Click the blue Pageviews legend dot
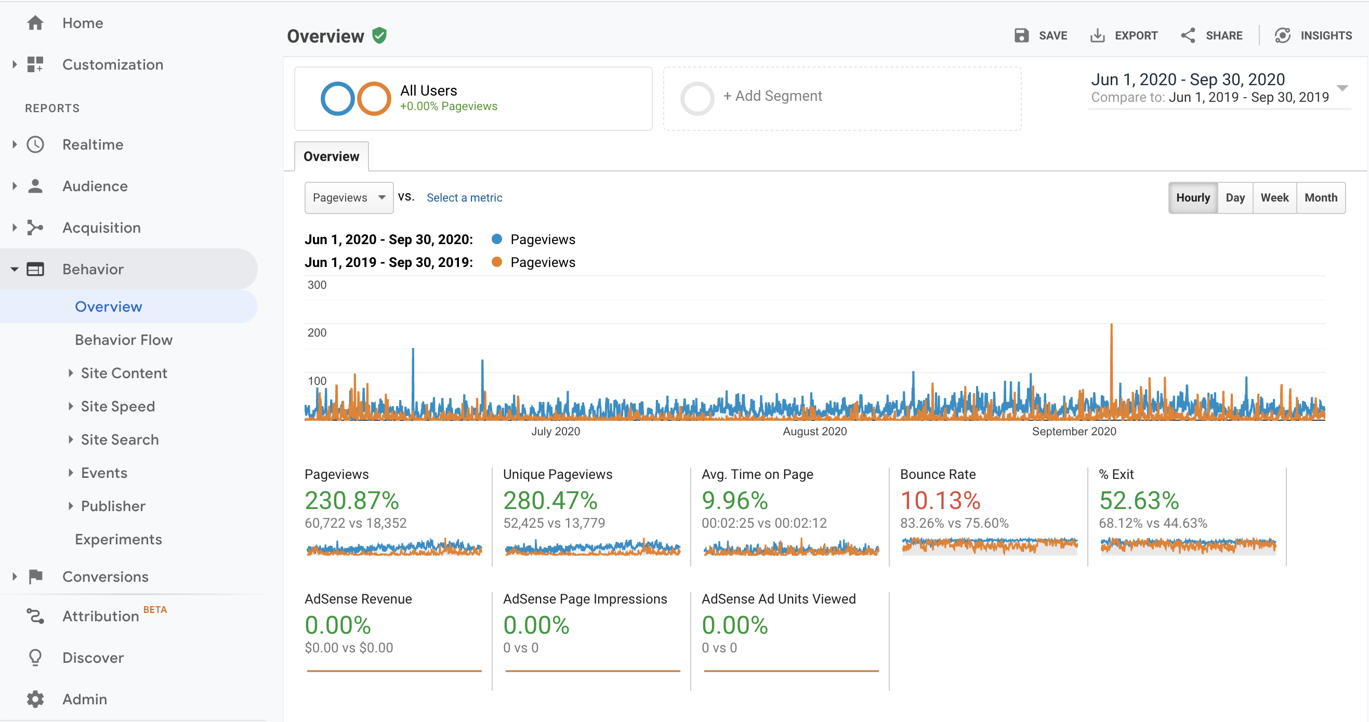The width and height of the screenshot is (1369, 722). [497, 239]
